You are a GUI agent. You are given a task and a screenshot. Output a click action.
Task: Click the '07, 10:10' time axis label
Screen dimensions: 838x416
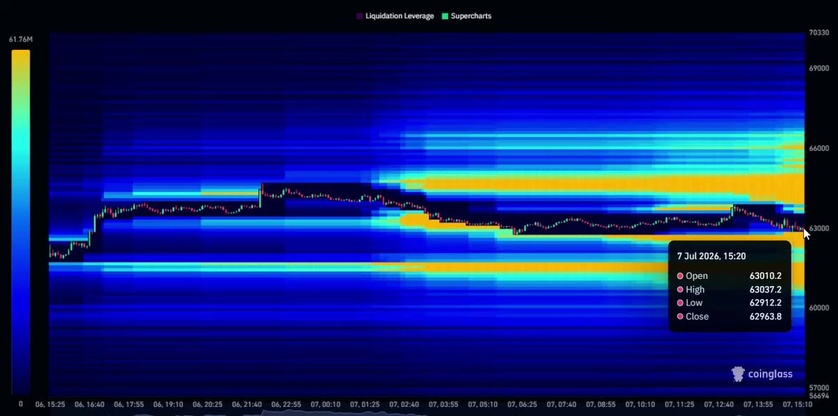tap(641, 404)
